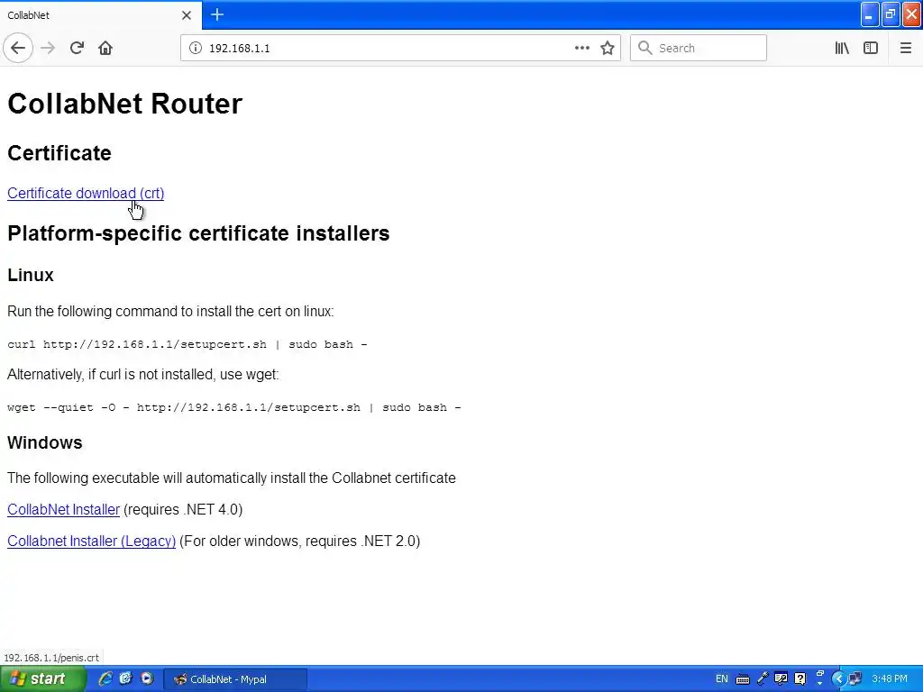Open the Collabnet Installer (Legacy) link

coord(91,542)
